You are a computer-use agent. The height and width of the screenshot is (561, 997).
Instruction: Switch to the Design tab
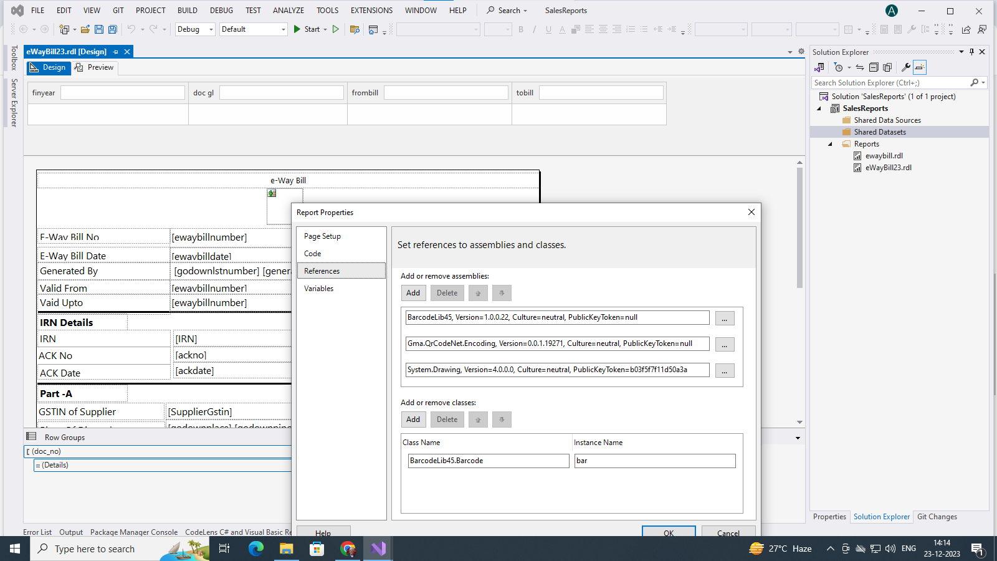[x=49, y=67]
